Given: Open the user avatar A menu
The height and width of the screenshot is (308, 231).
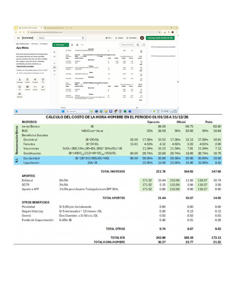Looking at the screenshot, I should [142, 38].
